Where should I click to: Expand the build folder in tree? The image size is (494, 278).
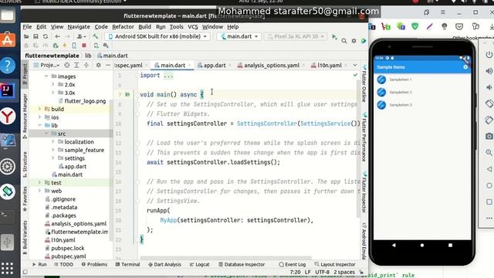tap(39, 109)
